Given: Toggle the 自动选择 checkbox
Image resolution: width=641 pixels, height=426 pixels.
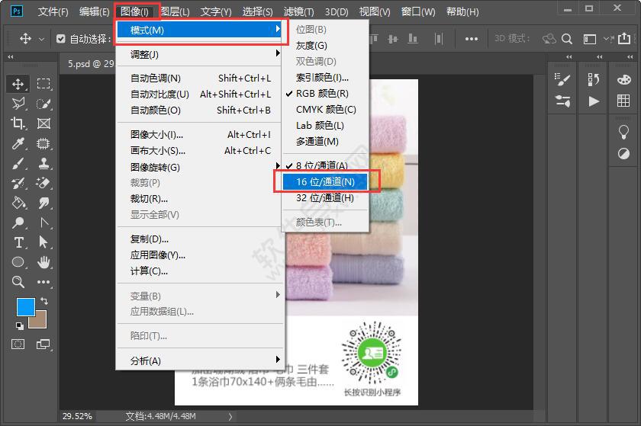Looking at the screenshot, I should (x=61, y=39).
